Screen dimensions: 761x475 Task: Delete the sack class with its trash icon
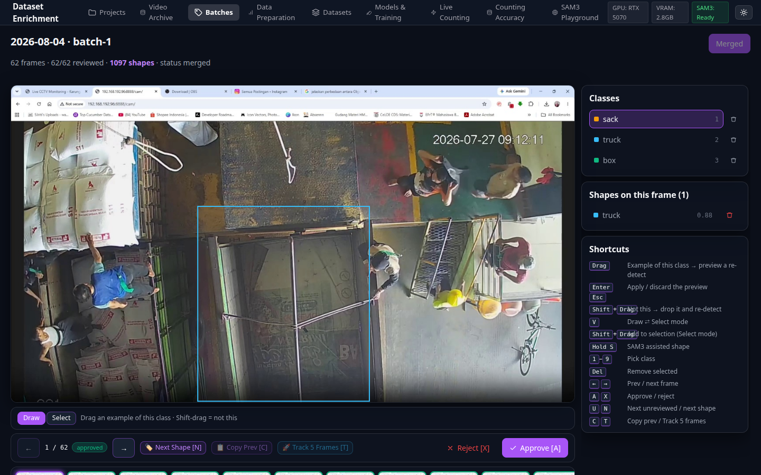(x=734, y=119)
